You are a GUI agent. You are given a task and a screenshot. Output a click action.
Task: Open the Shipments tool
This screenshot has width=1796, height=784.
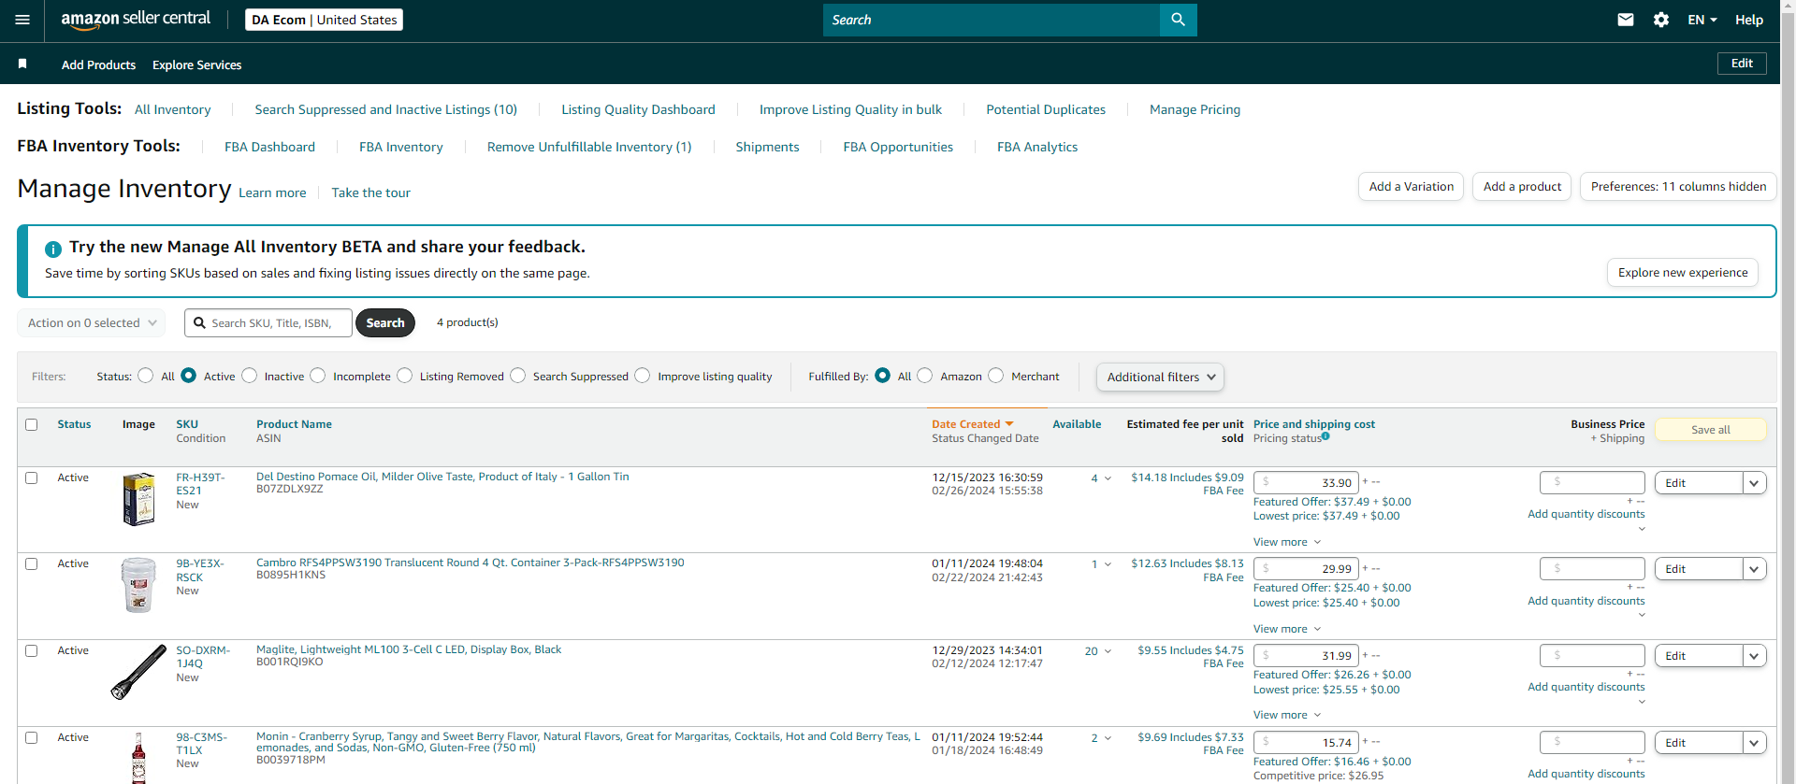pos(767,147)
